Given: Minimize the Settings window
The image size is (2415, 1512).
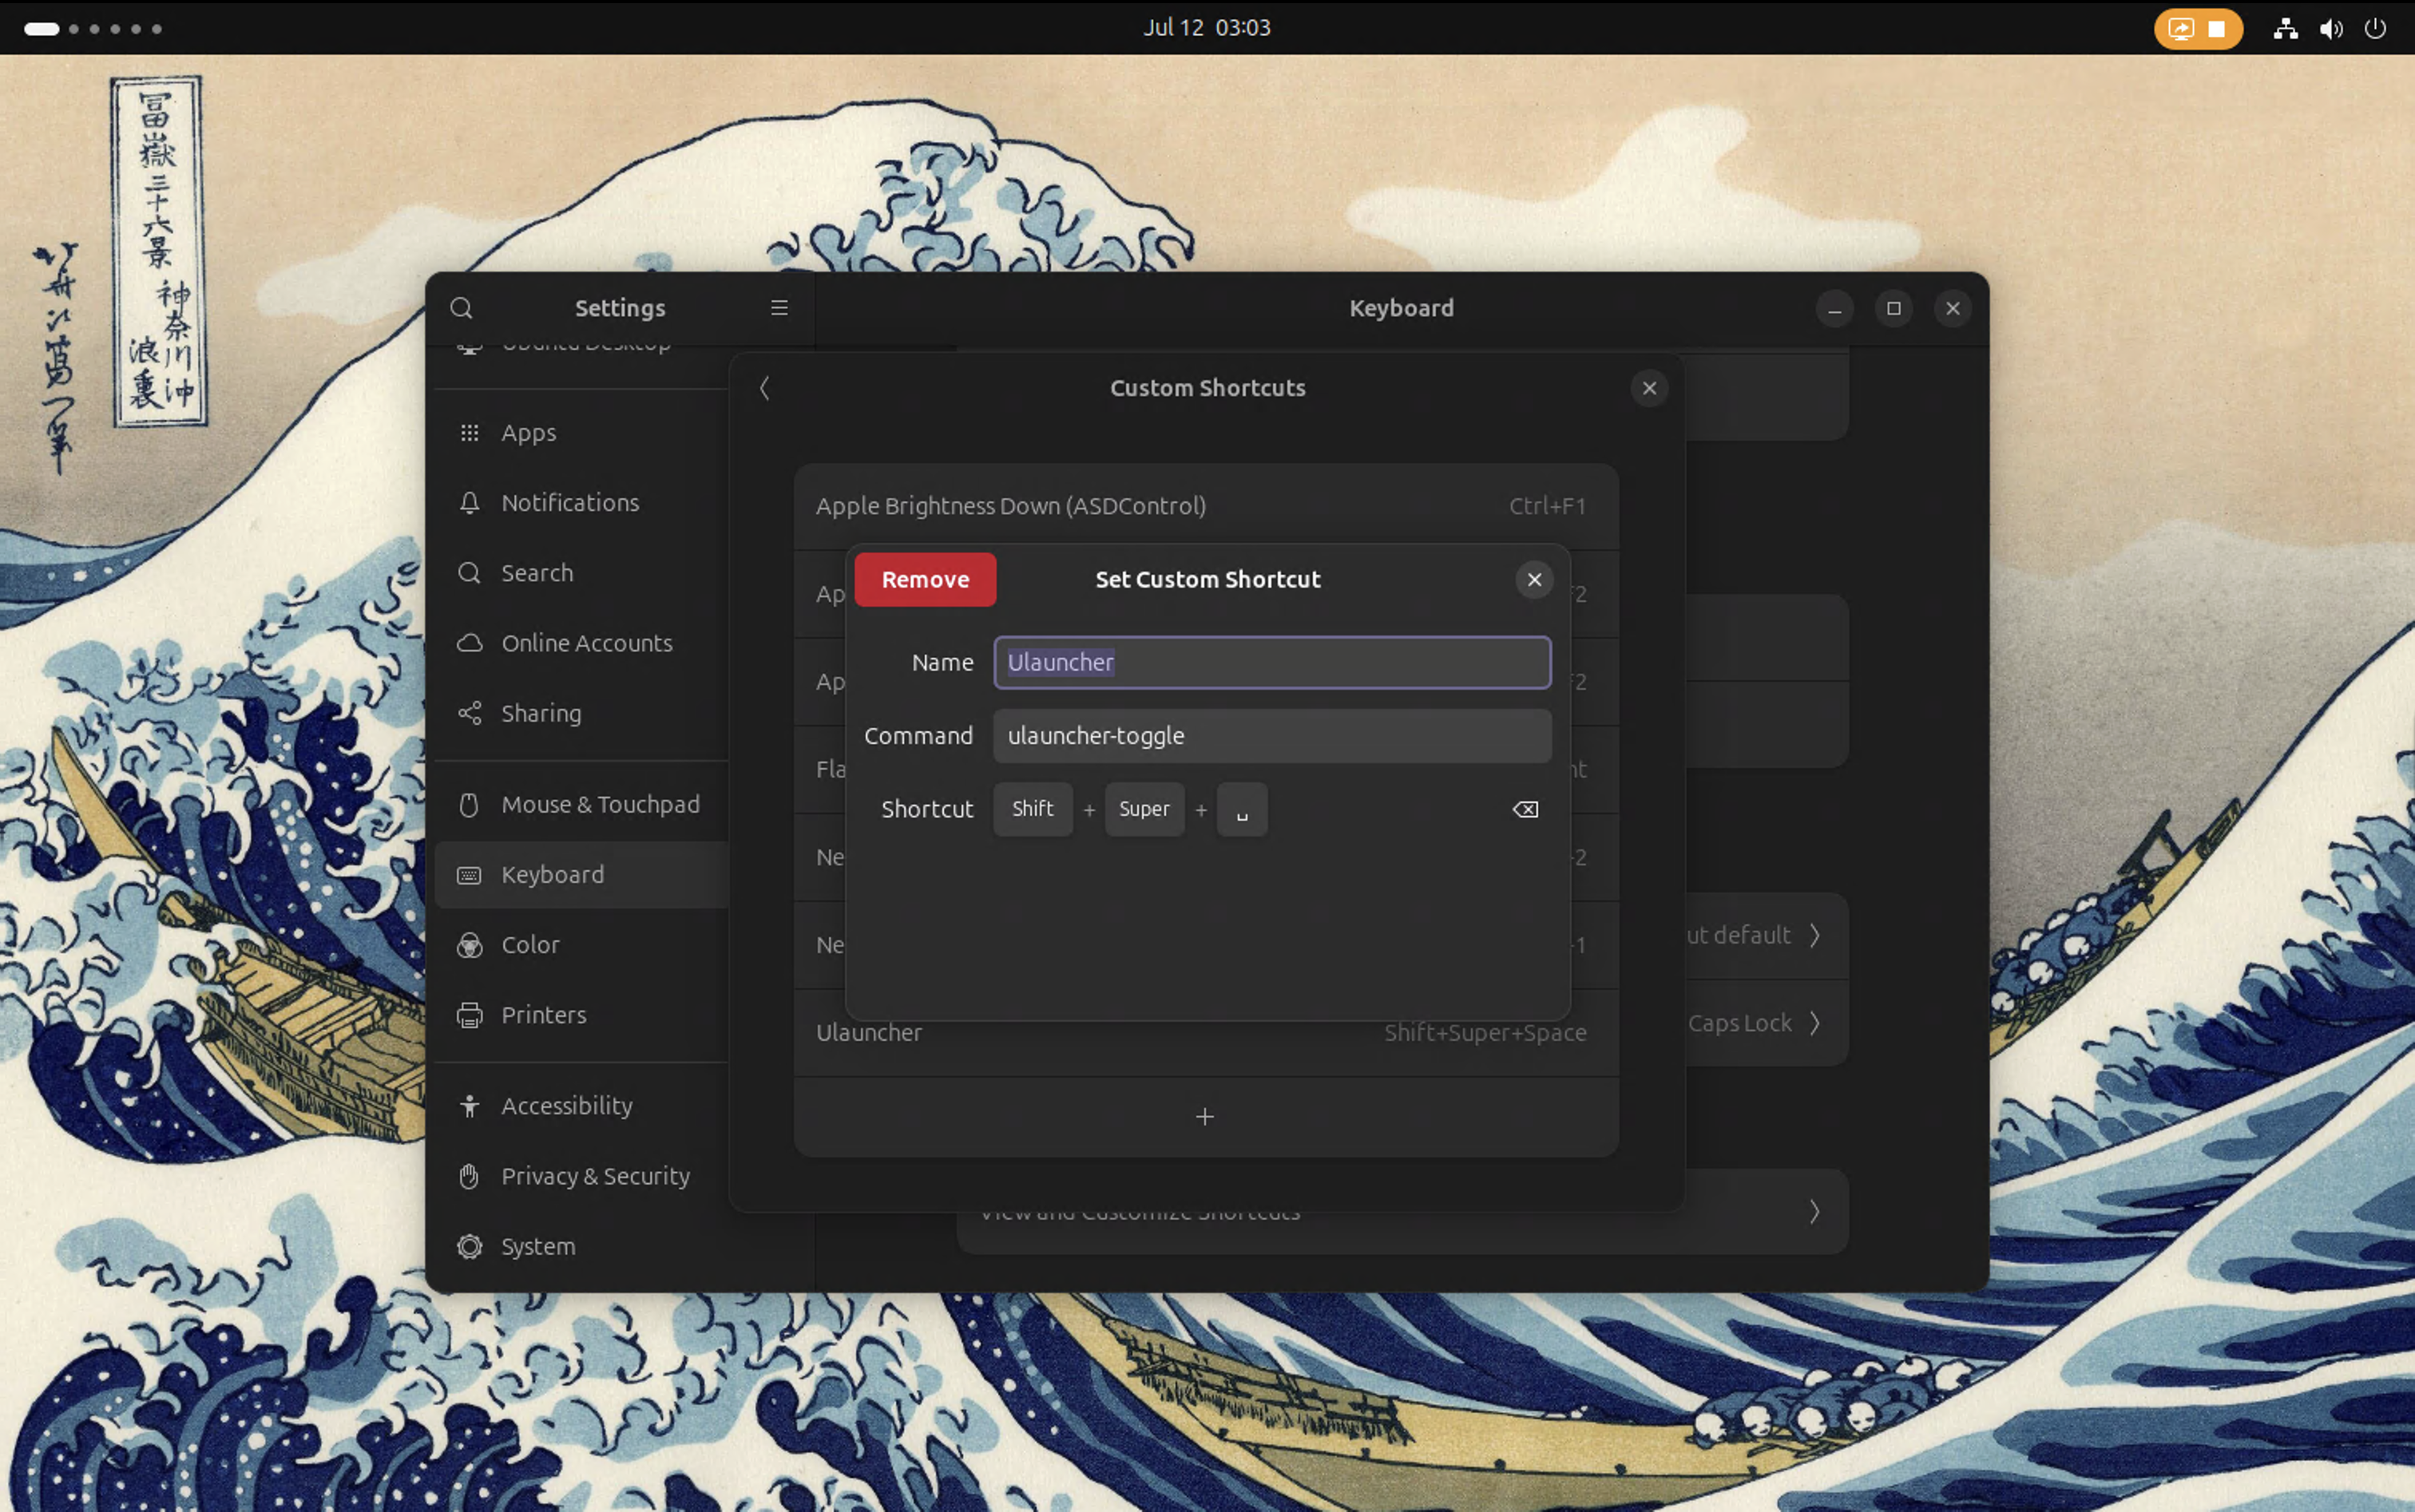Looking at the screenshot, I should click(x=1834, y=308).
